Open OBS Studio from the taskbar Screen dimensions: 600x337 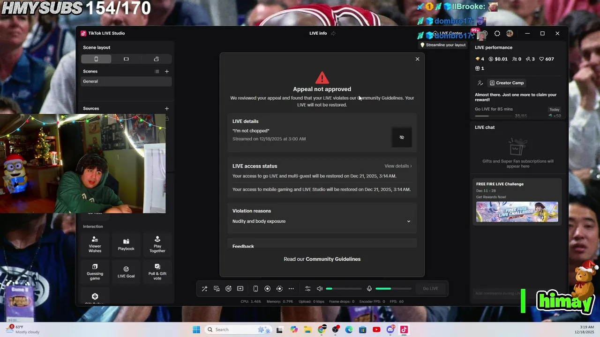pos(335,330)
